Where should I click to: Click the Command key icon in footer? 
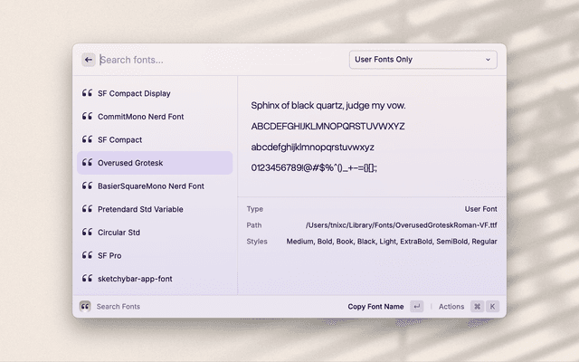click(477, 307)
